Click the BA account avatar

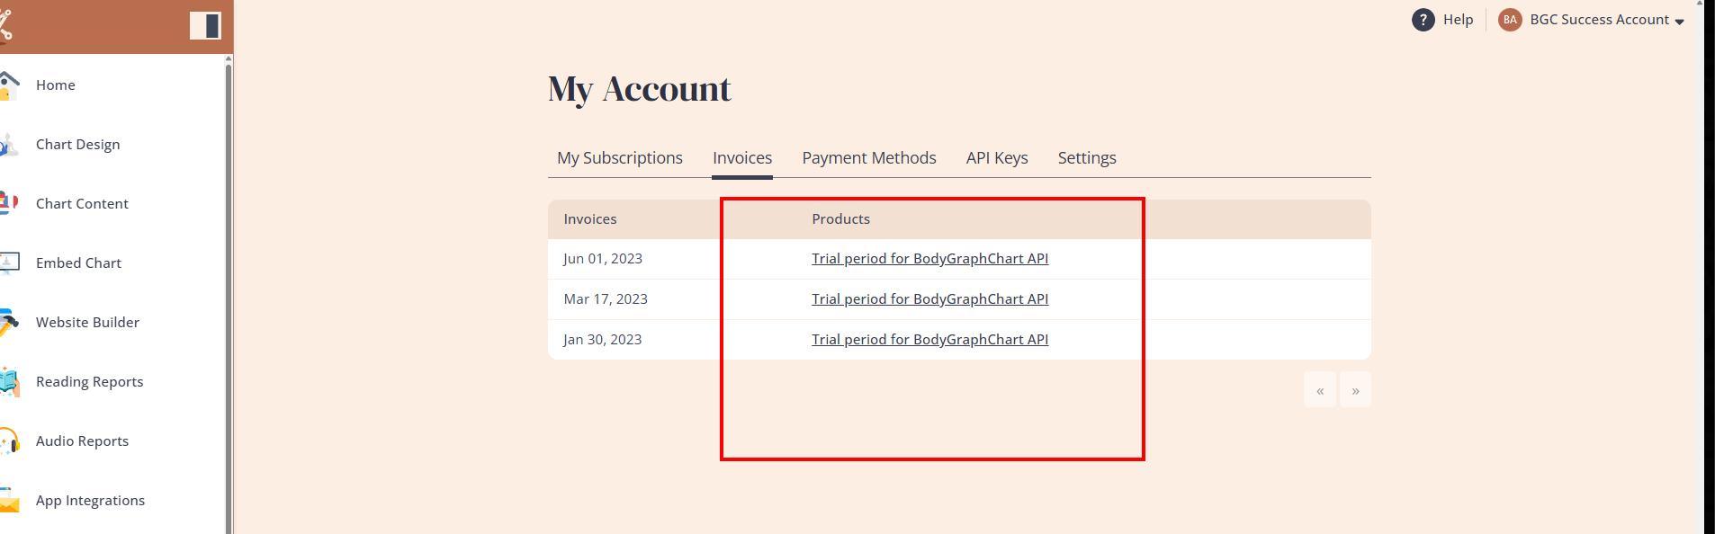point(1510,20)
